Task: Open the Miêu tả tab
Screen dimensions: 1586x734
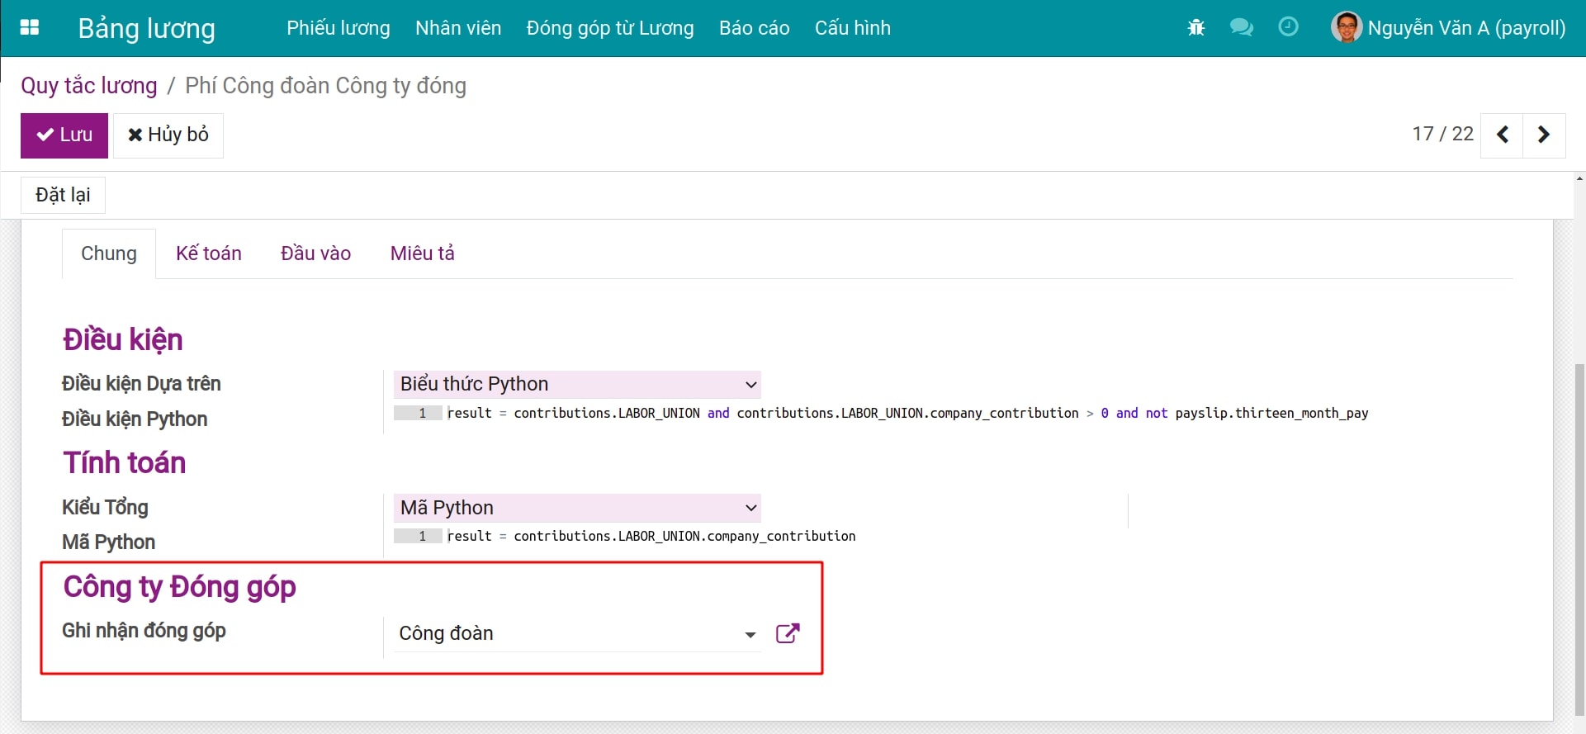Action: pyautogui.click(x=422, y=253)
